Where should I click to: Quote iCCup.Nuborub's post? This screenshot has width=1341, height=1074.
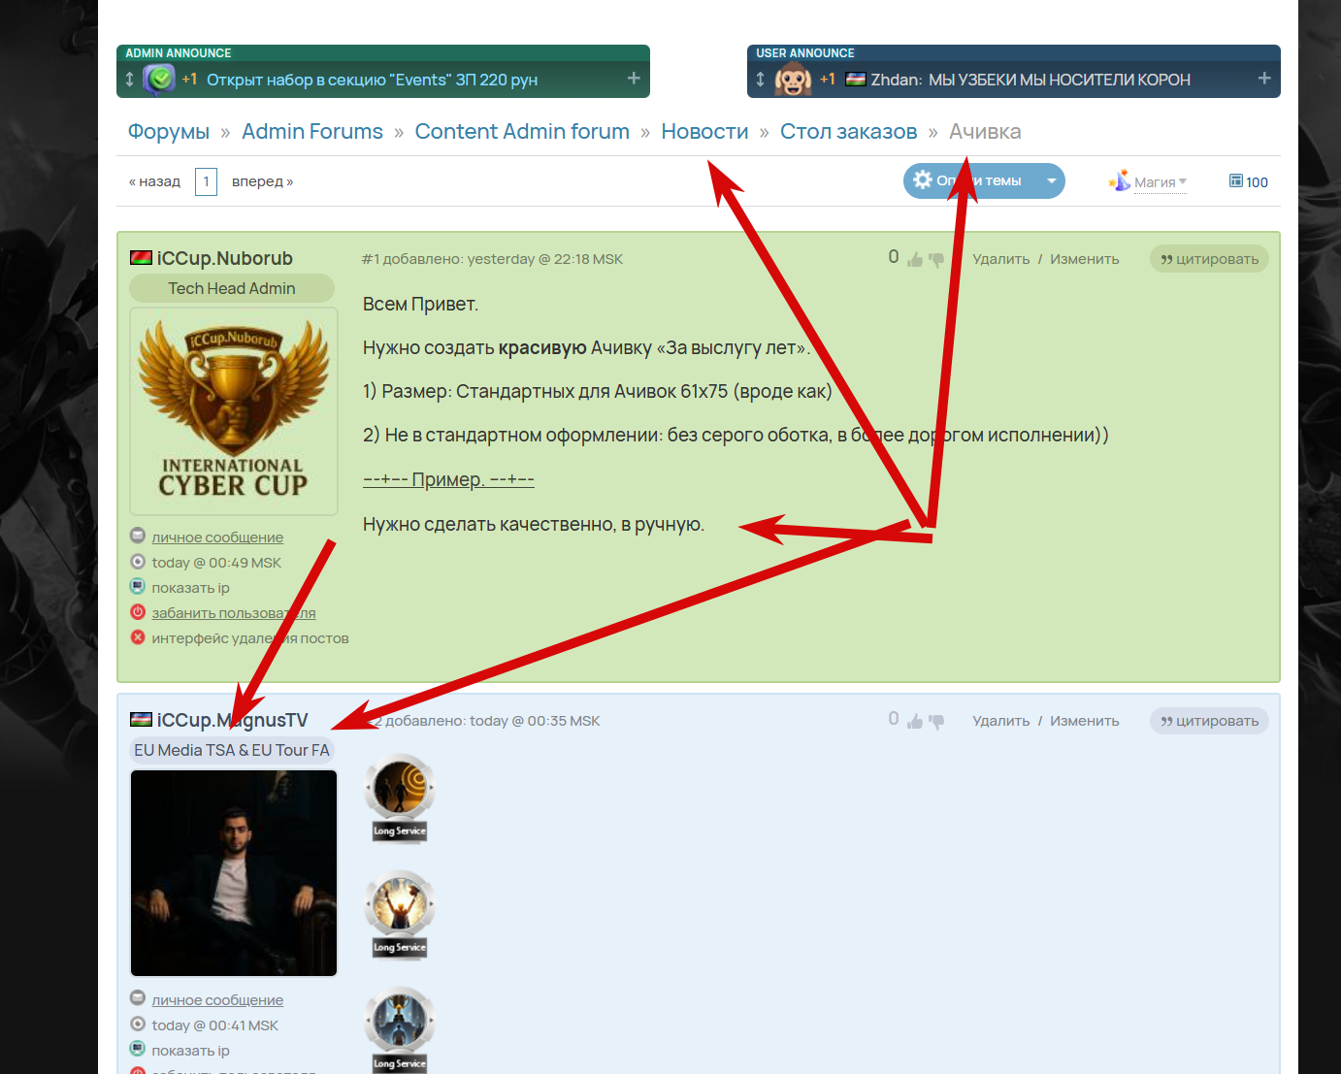1209,259
